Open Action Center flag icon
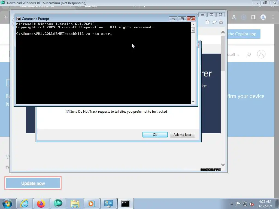The width and height of the screenshot is (279, 209). coord(238,204)
